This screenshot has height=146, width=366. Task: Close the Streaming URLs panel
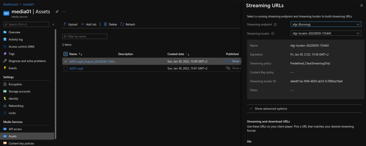point(362,6)
